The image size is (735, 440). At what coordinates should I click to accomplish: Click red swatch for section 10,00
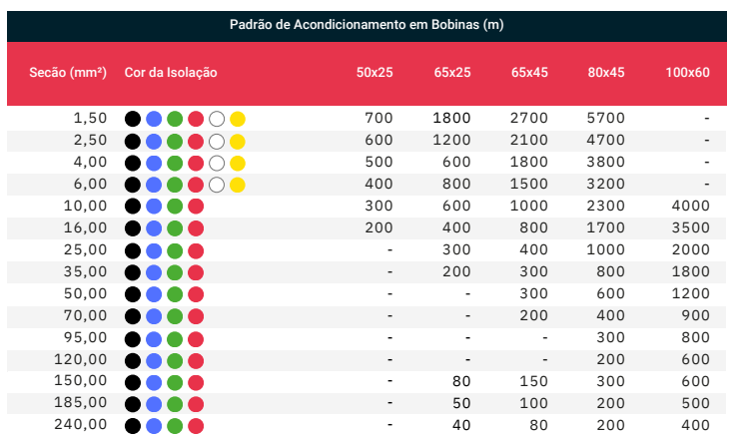[196, 206]
